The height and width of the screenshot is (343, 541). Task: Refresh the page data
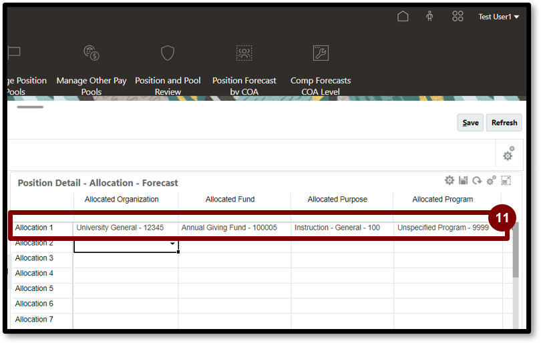tap(504, 123)
